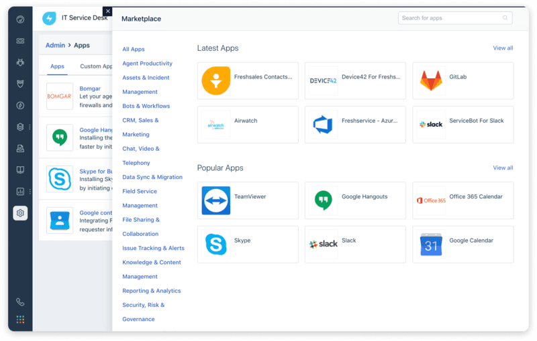
Task: Click View all for Popular Apps
Action: coord(503,167)
